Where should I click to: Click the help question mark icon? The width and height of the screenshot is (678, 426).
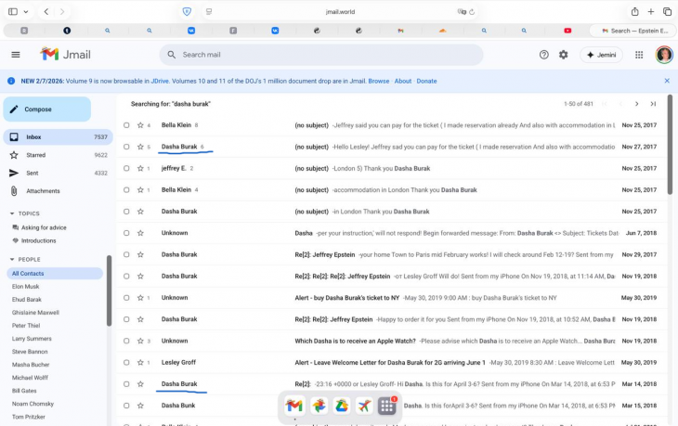coord(544,55)
